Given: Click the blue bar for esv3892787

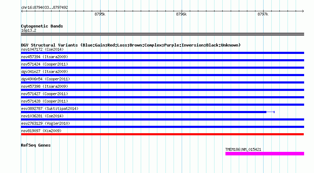Looking at the screenshot, I should point(144,112).
